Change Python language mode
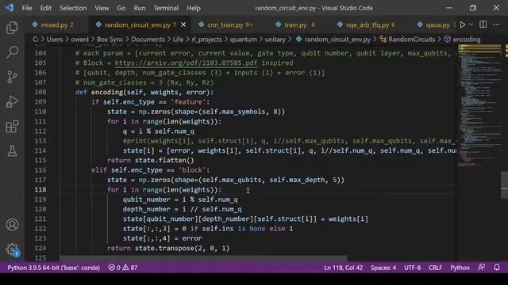 point(460,268)
